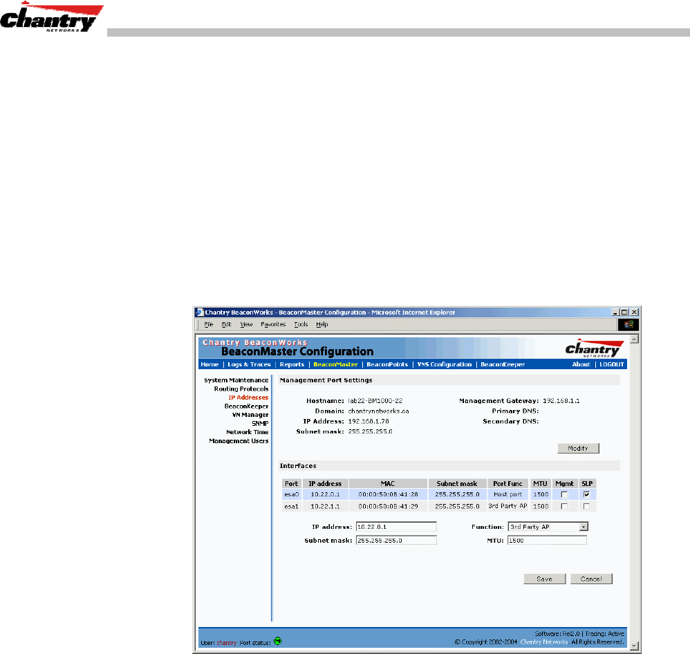Click the MTU input field
This screenshot has height=654, width=690.
tap(547, 541)
